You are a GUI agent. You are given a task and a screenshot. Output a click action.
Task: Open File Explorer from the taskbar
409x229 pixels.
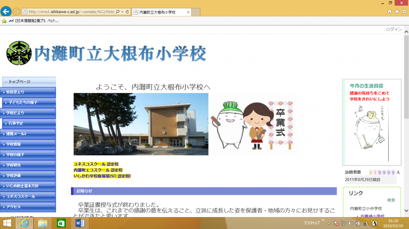[43, 223]
